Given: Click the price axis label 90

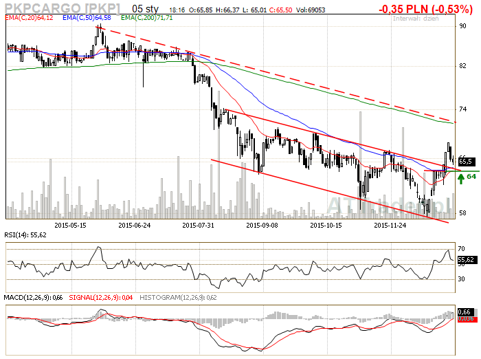Looking at the screenshot, I should pos(462,26).
